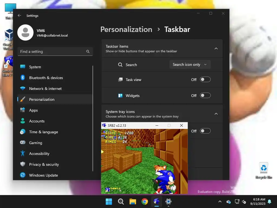Click the SRB2 v2.2.13 title bar icon
This screenshot has width=277, height=208.
tap(104, 125)
